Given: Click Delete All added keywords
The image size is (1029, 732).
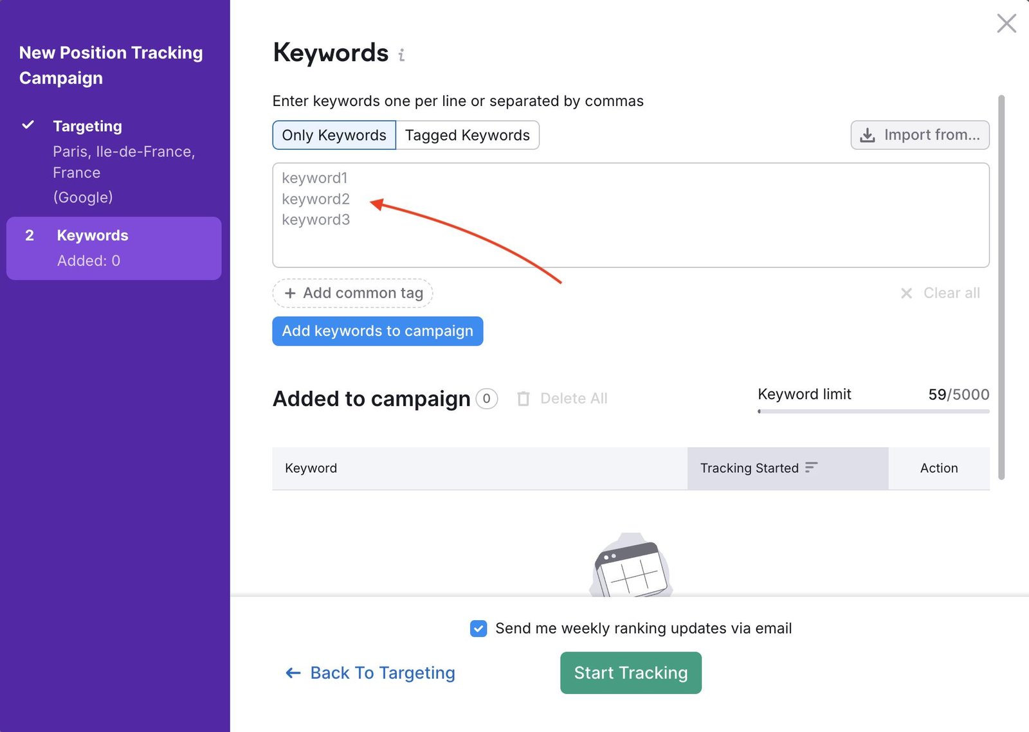Looking at the screenshot, I should click(x=562, y=398).
